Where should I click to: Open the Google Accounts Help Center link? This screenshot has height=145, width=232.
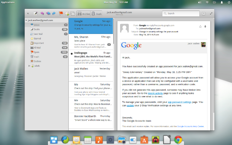tap(190, 126)
